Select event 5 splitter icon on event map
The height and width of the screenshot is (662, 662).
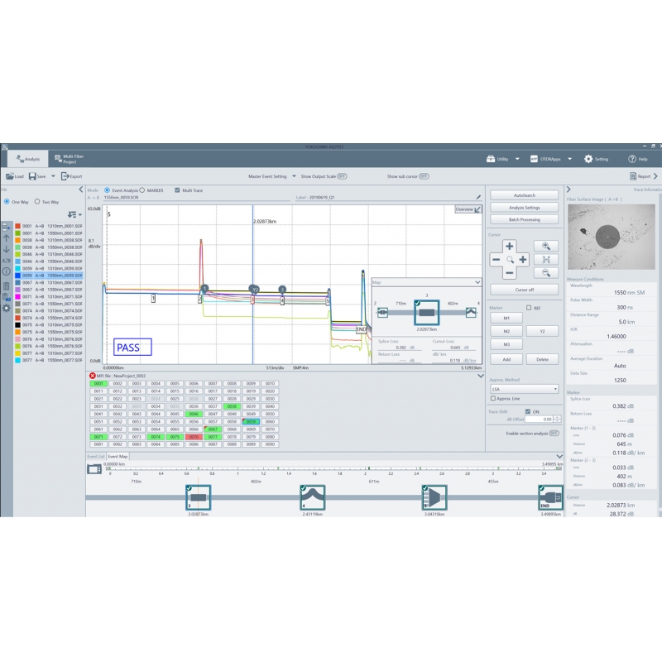click(x=434, y=497)
